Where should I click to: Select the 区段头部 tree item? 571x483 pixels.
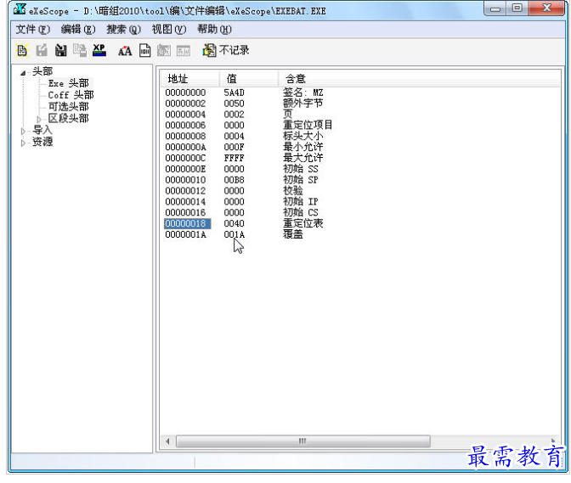(69, 118)
